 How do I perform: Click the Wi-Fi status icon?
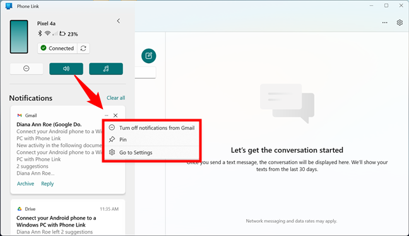coord(47,33)
